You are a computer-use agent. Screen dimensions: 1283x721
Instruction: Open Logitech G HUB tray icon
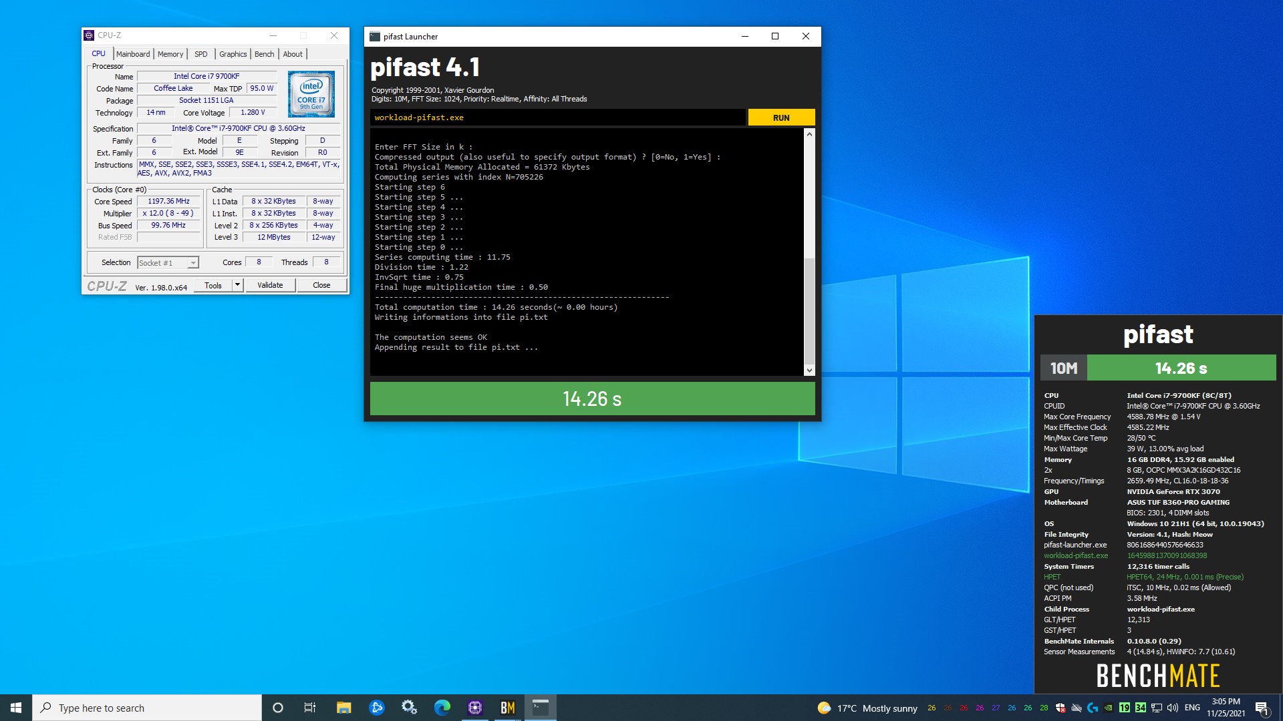click(1093, 708)
